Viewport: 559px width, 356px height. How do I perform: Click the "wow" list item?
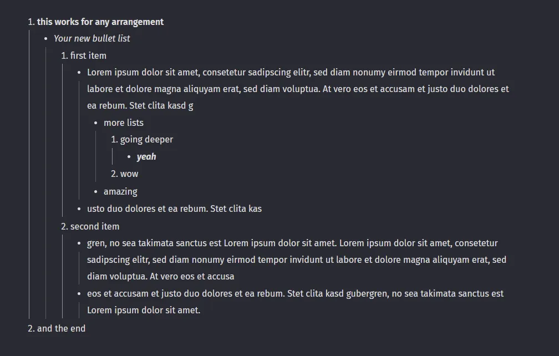(x=129, y=174)
